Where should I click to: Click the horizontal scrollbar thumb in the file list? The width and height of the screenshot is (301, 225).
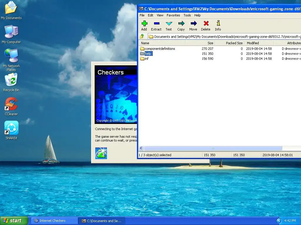213,148
